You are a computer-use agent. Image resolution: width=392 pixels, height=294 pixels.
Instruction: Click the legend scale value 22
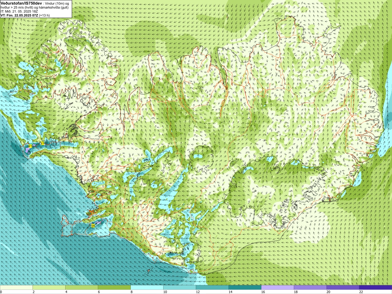click(361, 292)
